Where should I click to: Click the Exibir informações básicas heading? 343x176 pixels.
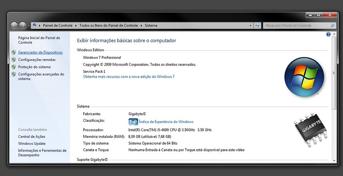126,41
